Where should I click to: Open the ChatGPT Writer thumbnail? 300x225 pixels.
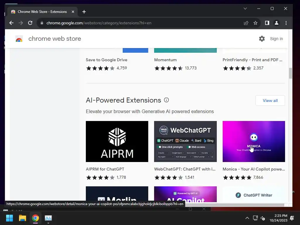254,194
